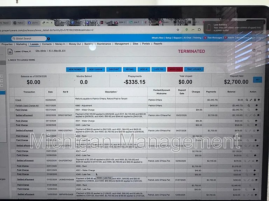Image resolution: width=269 pixels, height=201 pixels.
Task: Open comment bubble for 4990 Adjustment row
Action: (257, 105)
